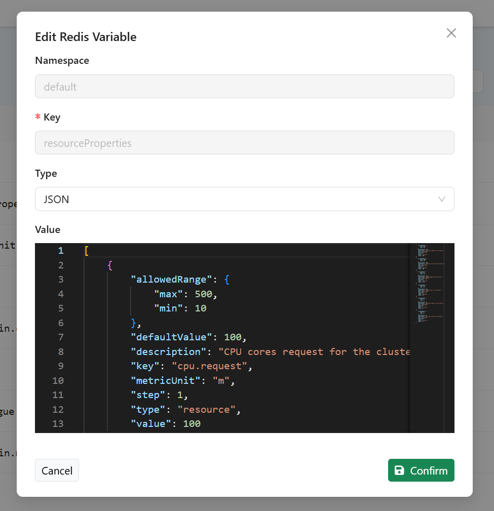Viewport: 494px width, 511px height.
Task: Click the Confirm button
Action: (x=421, y=470)
